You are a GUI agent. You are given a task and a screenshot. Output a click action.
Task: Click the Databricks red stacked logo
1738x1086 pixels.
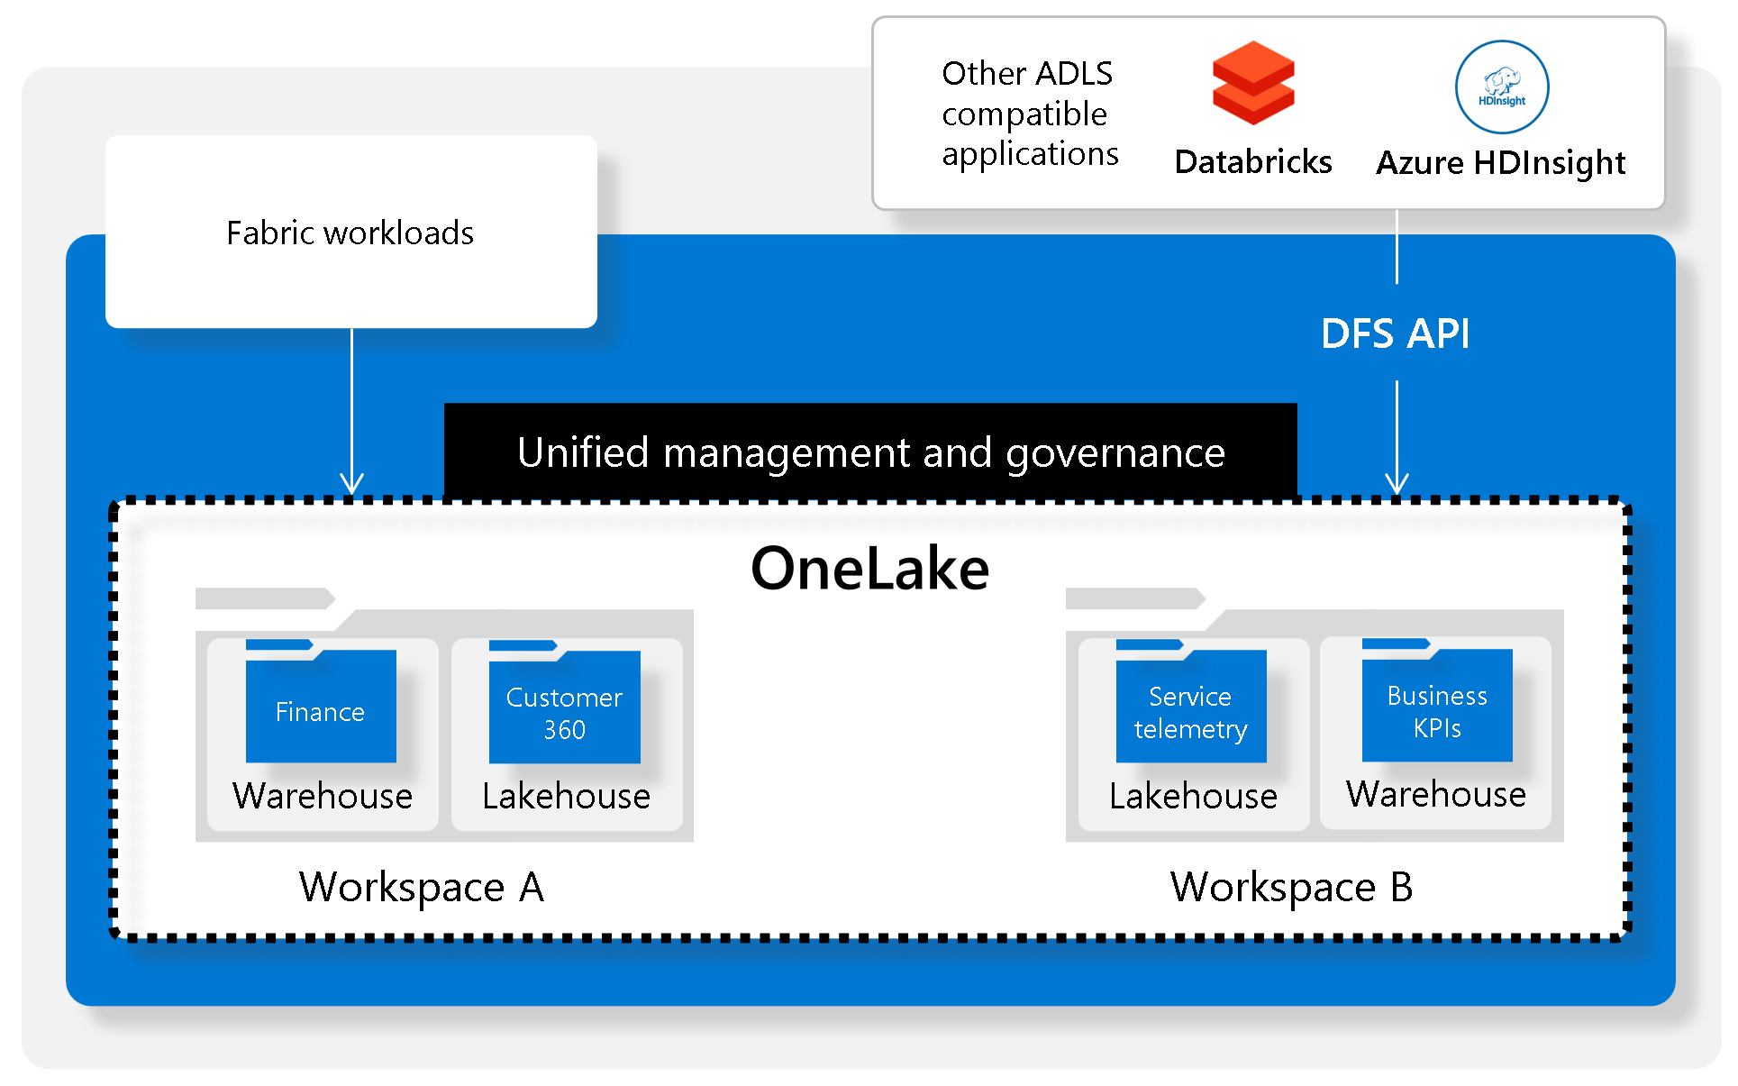pos(1252,83)
